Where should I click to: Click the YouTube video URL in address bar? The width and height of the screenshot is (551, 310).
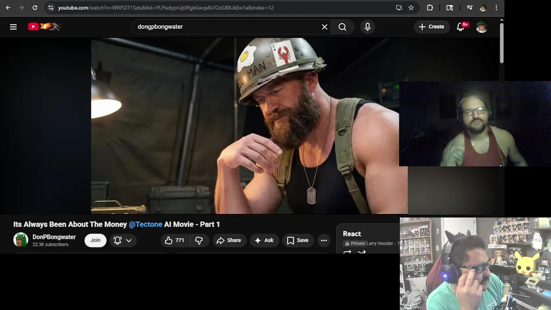166,8
